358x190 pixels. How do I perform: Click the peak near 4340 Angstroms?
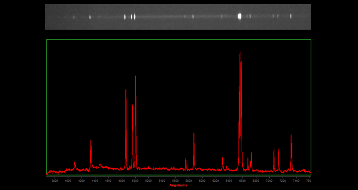click(x=91, y=141)
